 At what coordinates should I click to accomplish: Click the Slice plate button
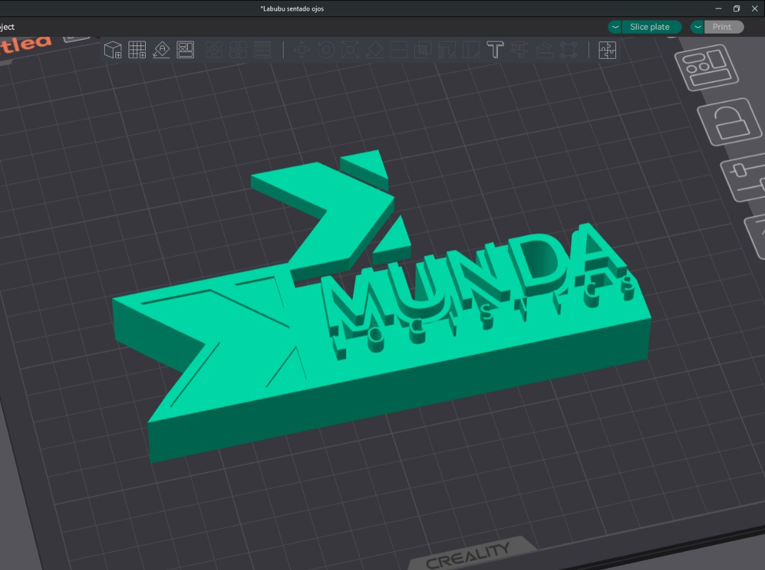coord(651,27)
